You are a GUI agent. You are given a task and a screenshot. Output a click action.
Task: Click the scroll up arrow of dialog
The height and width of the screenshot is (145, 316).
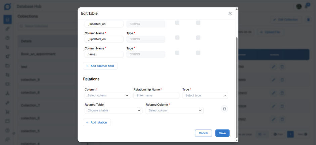click(236, 9)
